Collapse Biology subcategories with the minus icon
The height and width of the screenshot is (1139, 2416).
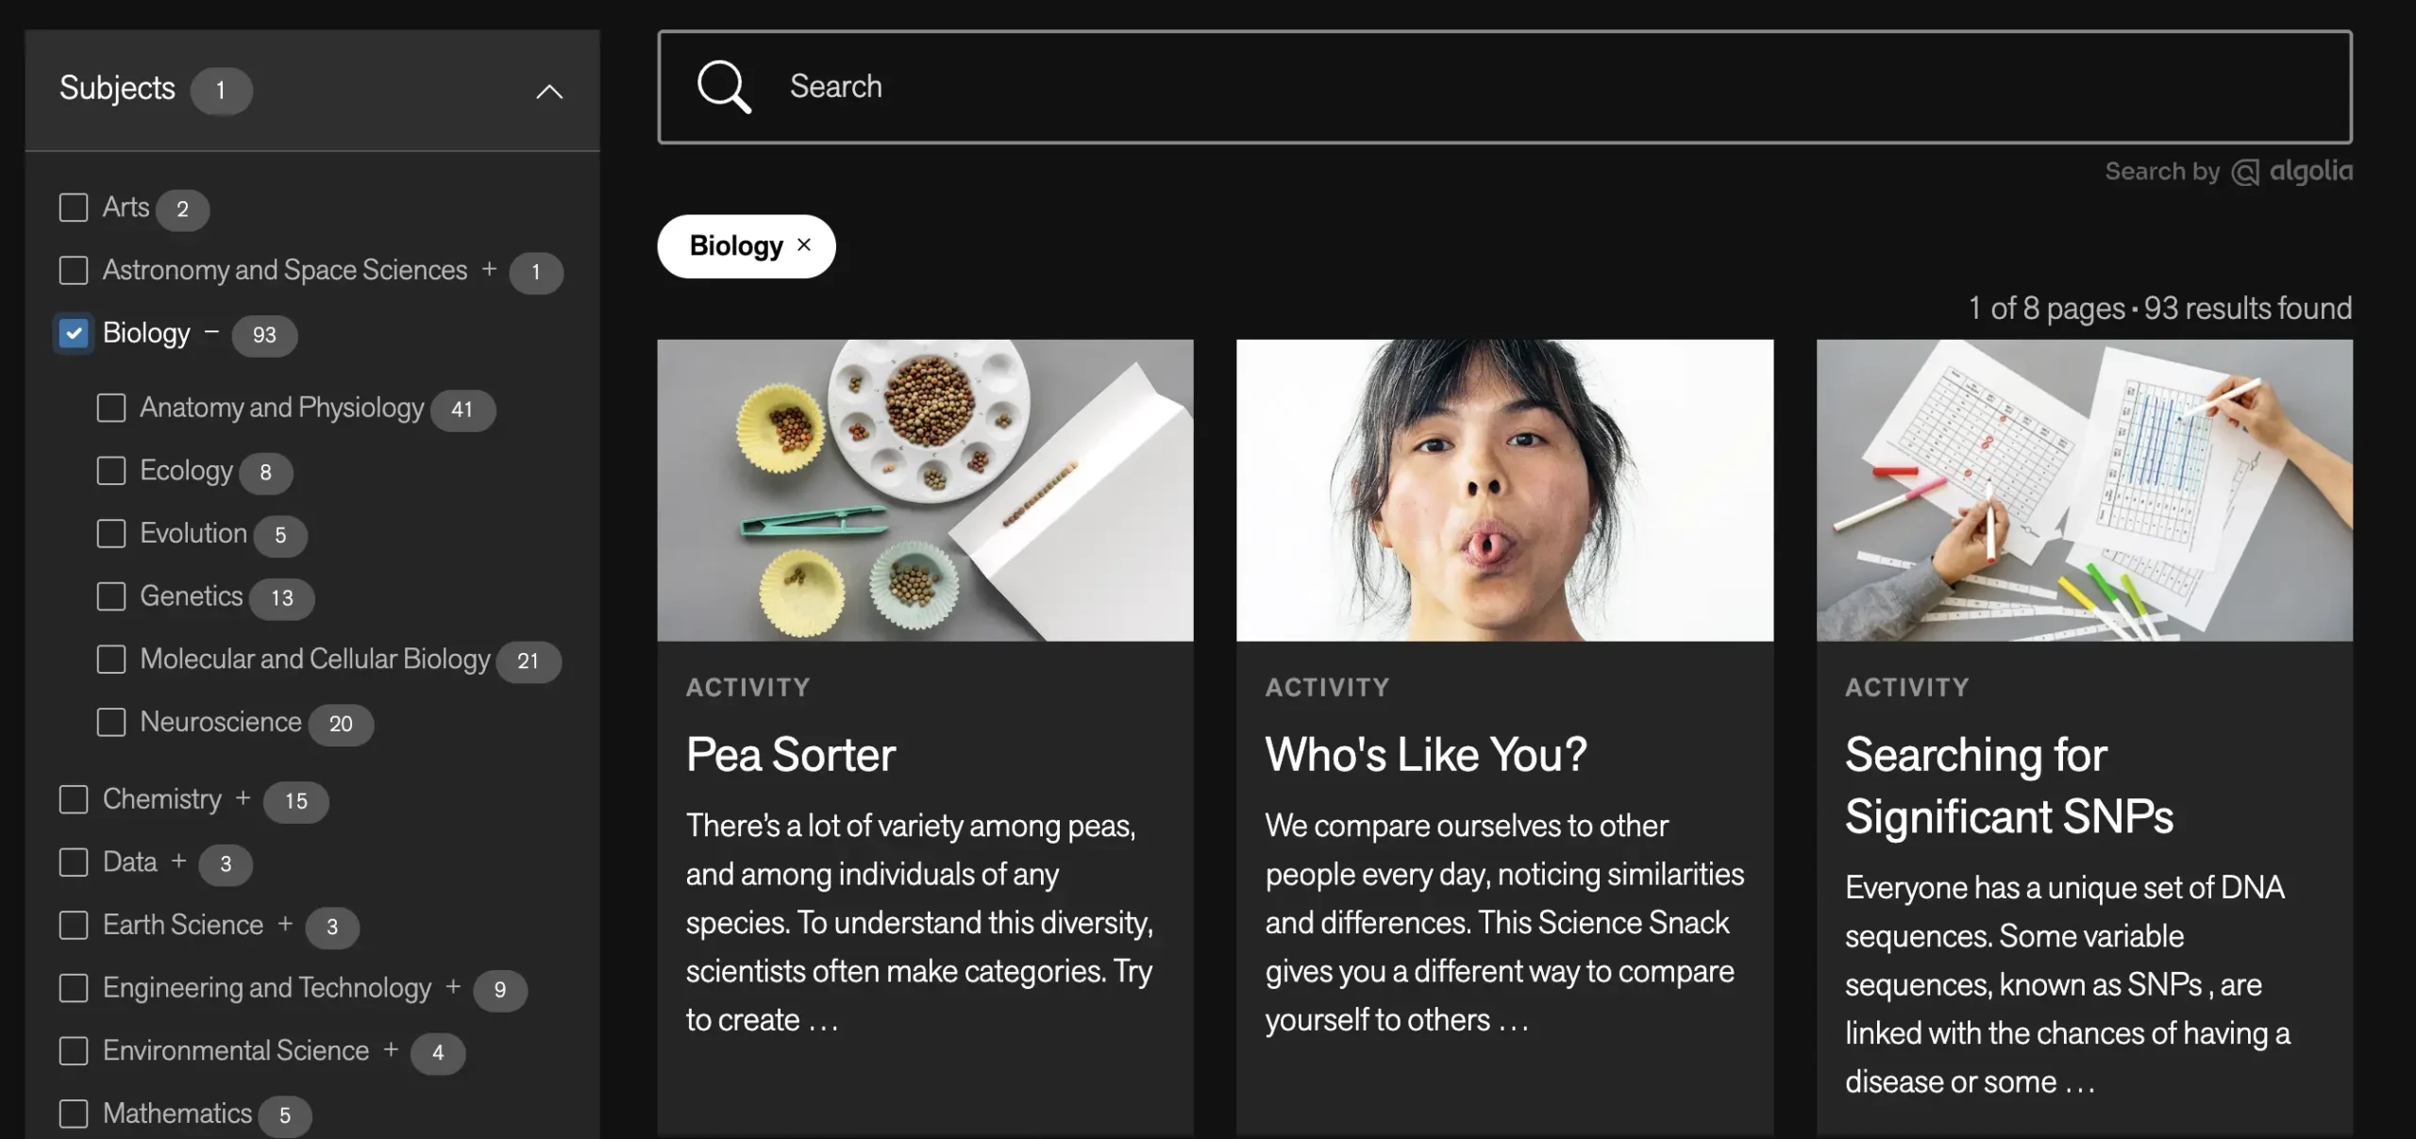coord(212,331)
